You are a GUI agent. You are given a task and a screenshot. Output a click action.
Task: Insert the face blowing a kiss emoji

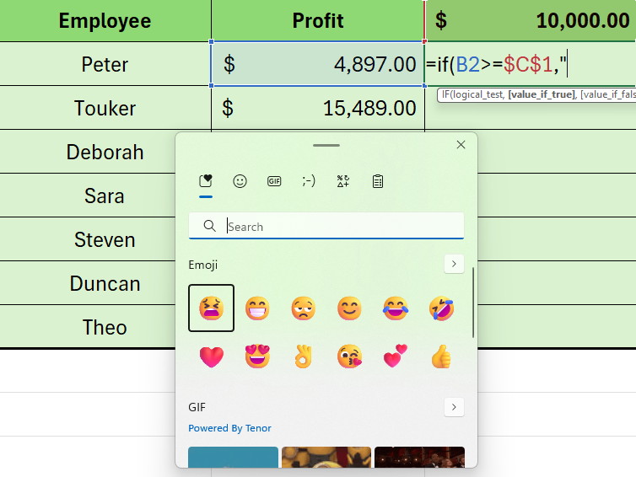[x=350, y=356]
